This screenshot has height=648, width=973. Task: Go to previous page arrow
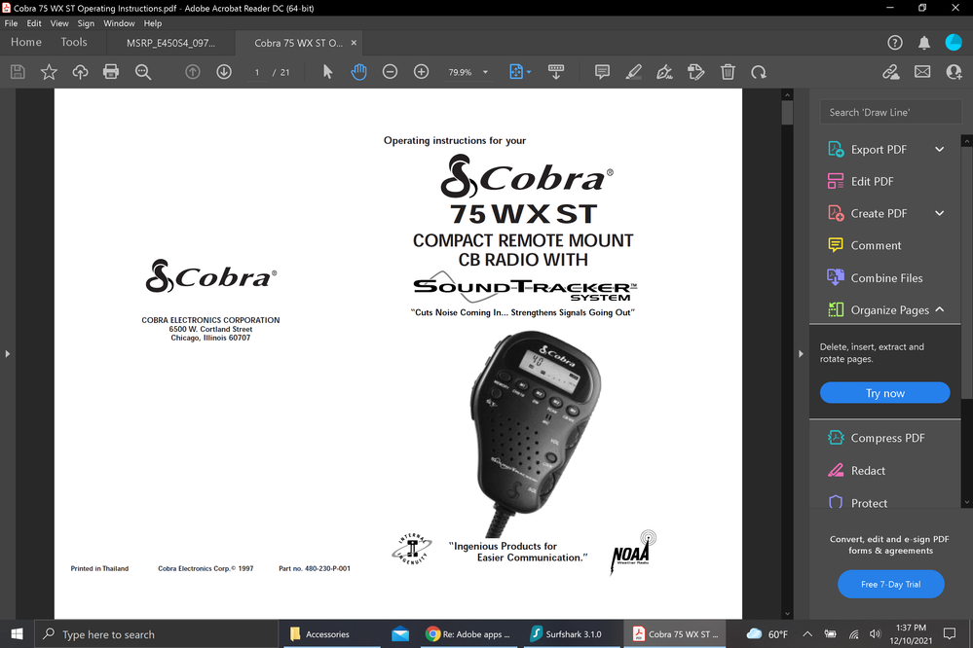pyautogui.click(x=193, y=72)
